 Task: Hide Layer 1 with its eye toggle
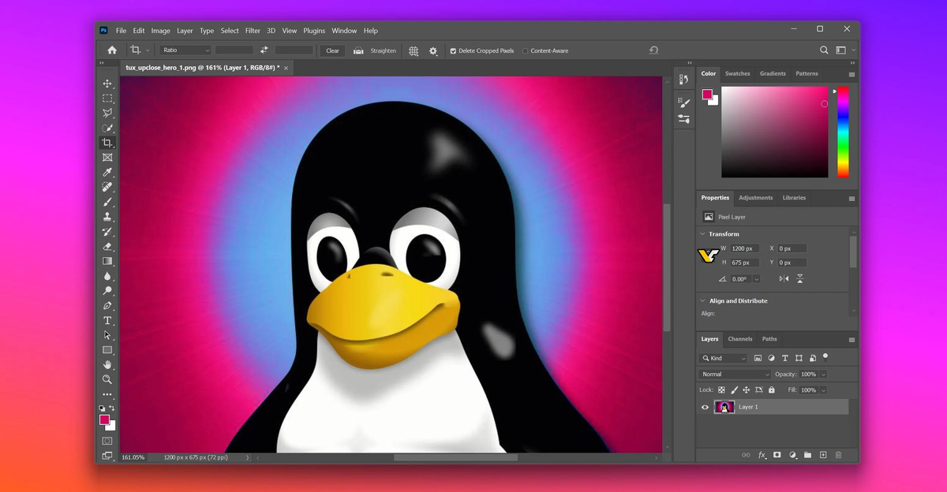pos(705,407)
